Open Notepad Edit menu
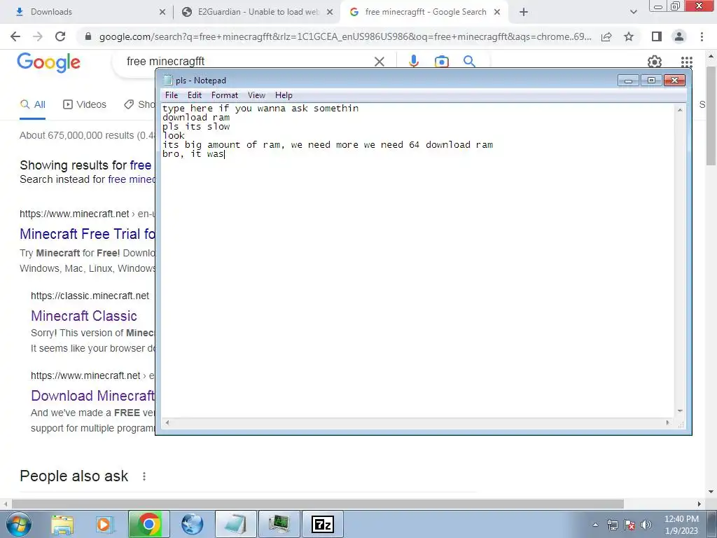This screenshot has height=538, width=717. click(x=195, y=95)
